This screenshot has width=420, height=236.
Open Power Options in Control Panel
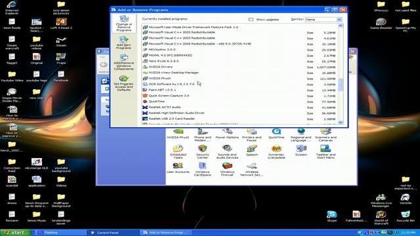[227, 134]
